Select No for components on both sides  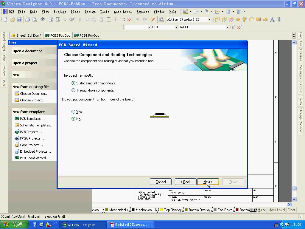pos(73,119)
